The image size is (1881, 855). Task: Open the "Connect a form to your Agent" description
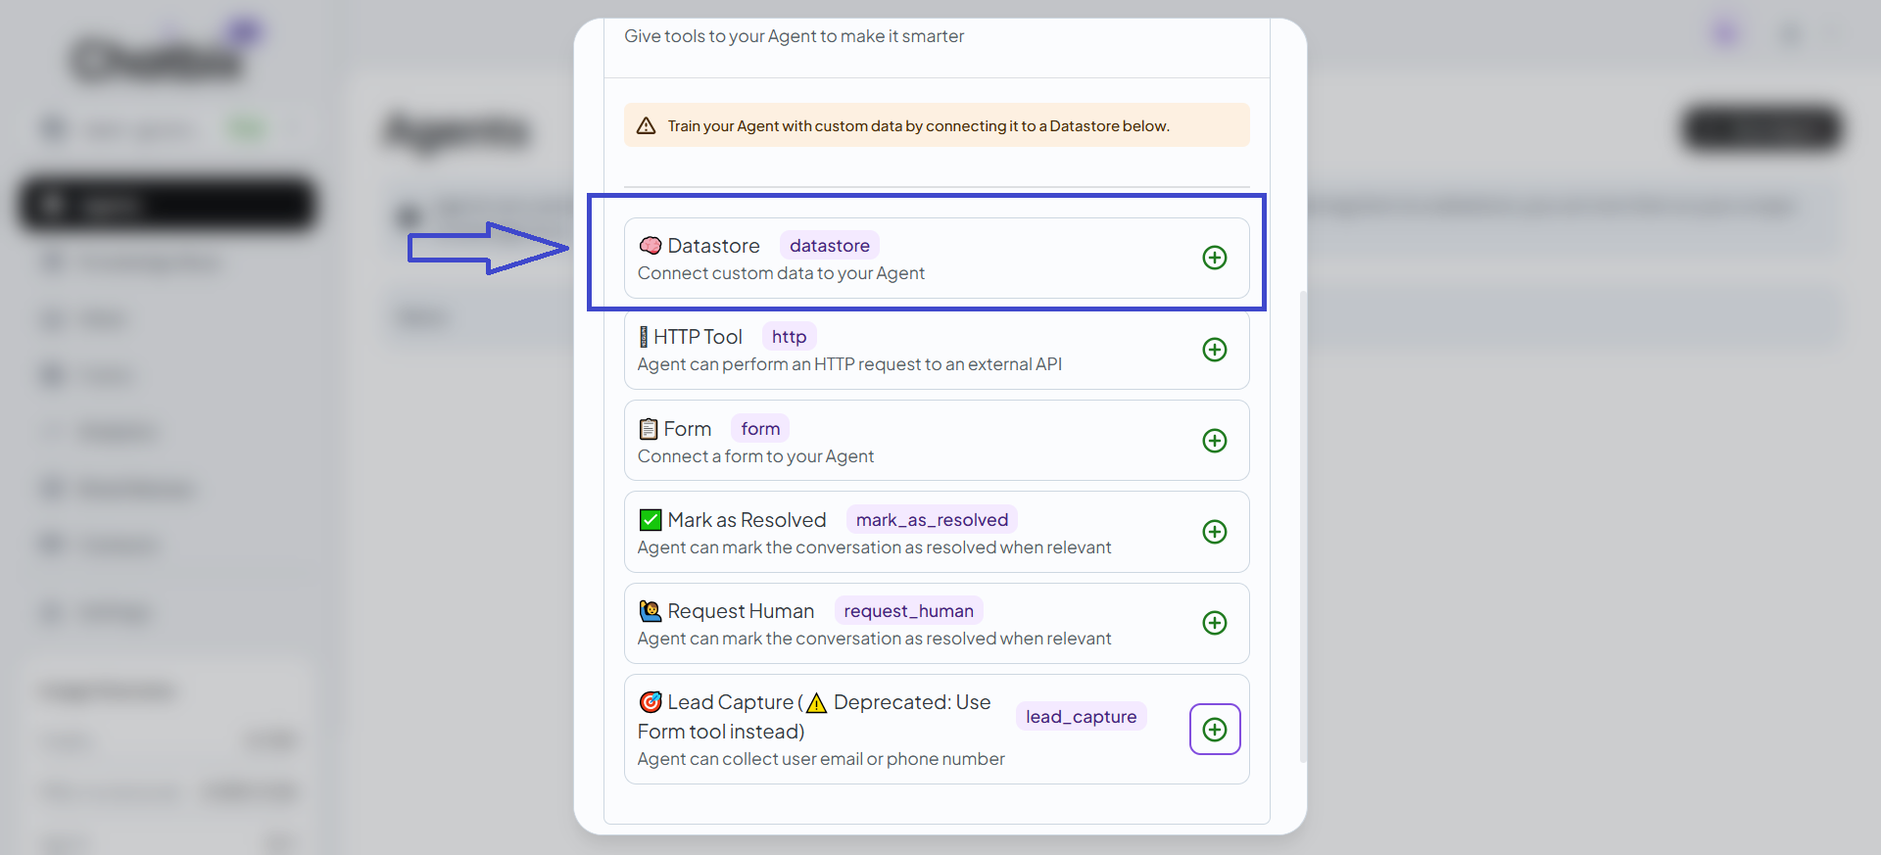[755, 456]
